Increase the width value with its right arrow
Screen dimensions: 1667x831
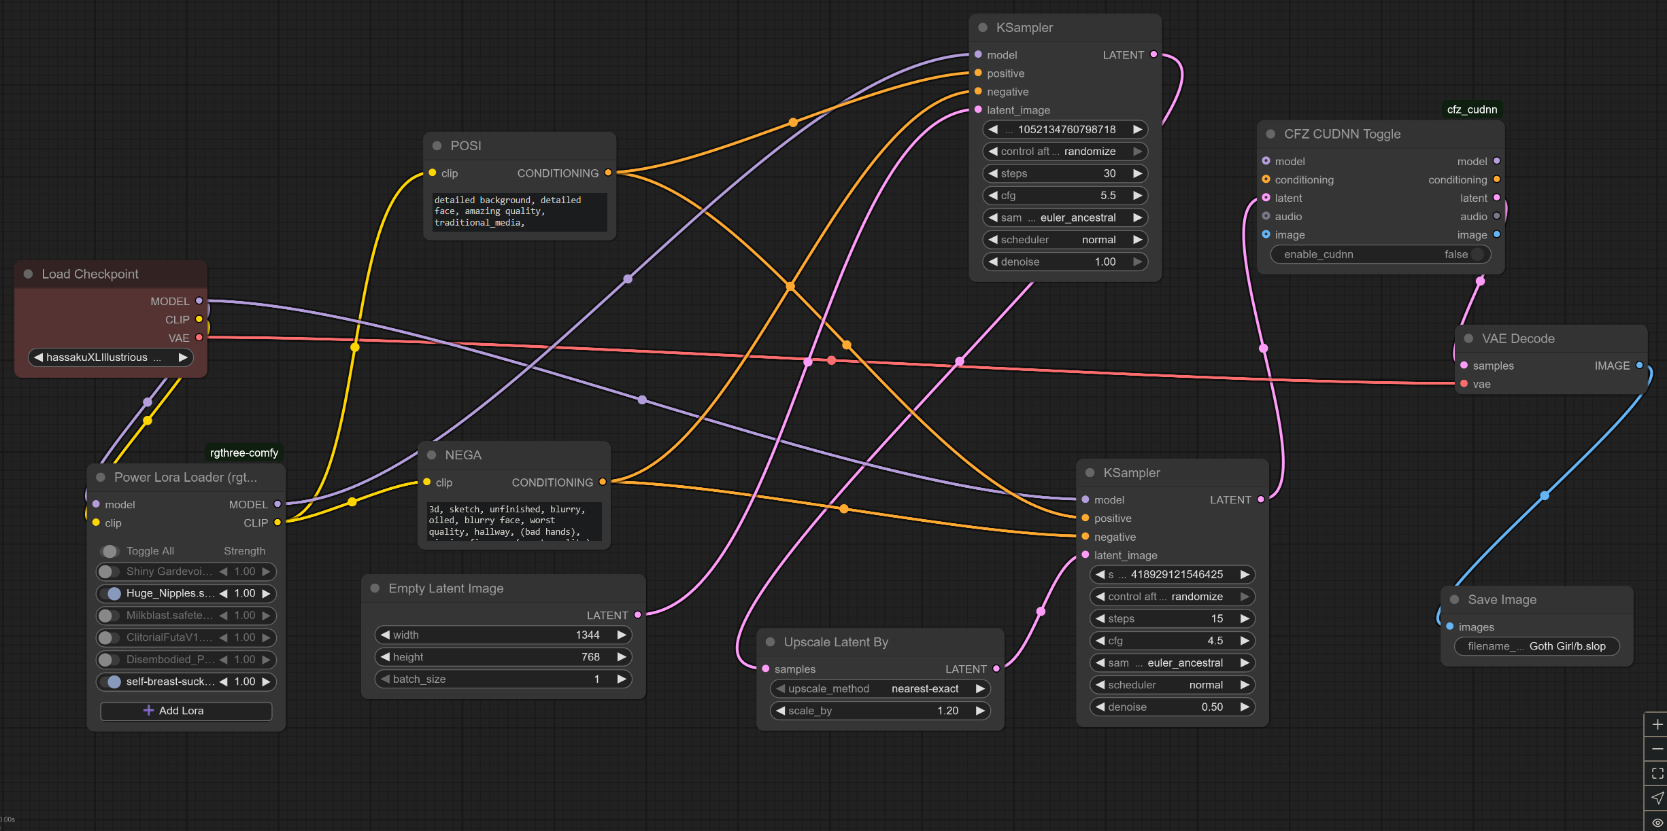[621, 635]
